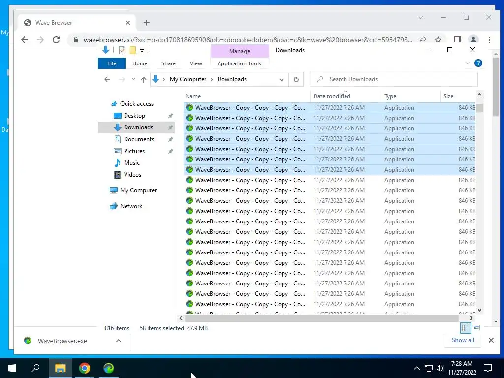504x378 pixels.
Task: Open Explorer Help icon
Action: click(x=478, y=63)
